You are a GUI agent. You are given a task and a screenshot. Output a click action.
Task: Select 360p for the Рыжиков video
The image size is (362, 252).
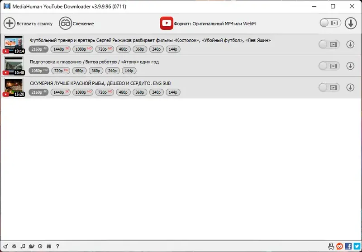pos(140,49)
